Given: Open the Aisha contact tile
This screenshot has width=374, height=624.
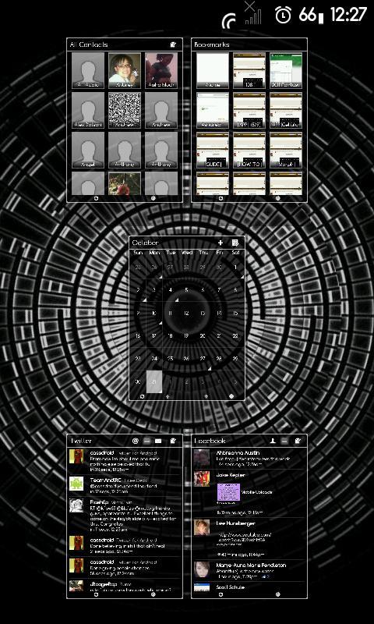Looking at the screenshot, I should (x=161, y=70).
